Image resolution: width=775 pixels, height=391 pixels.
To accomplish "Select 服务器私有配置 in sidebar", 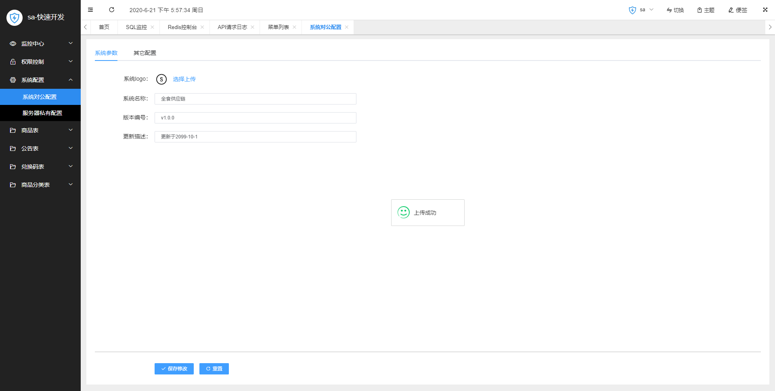I will (42, 113).
